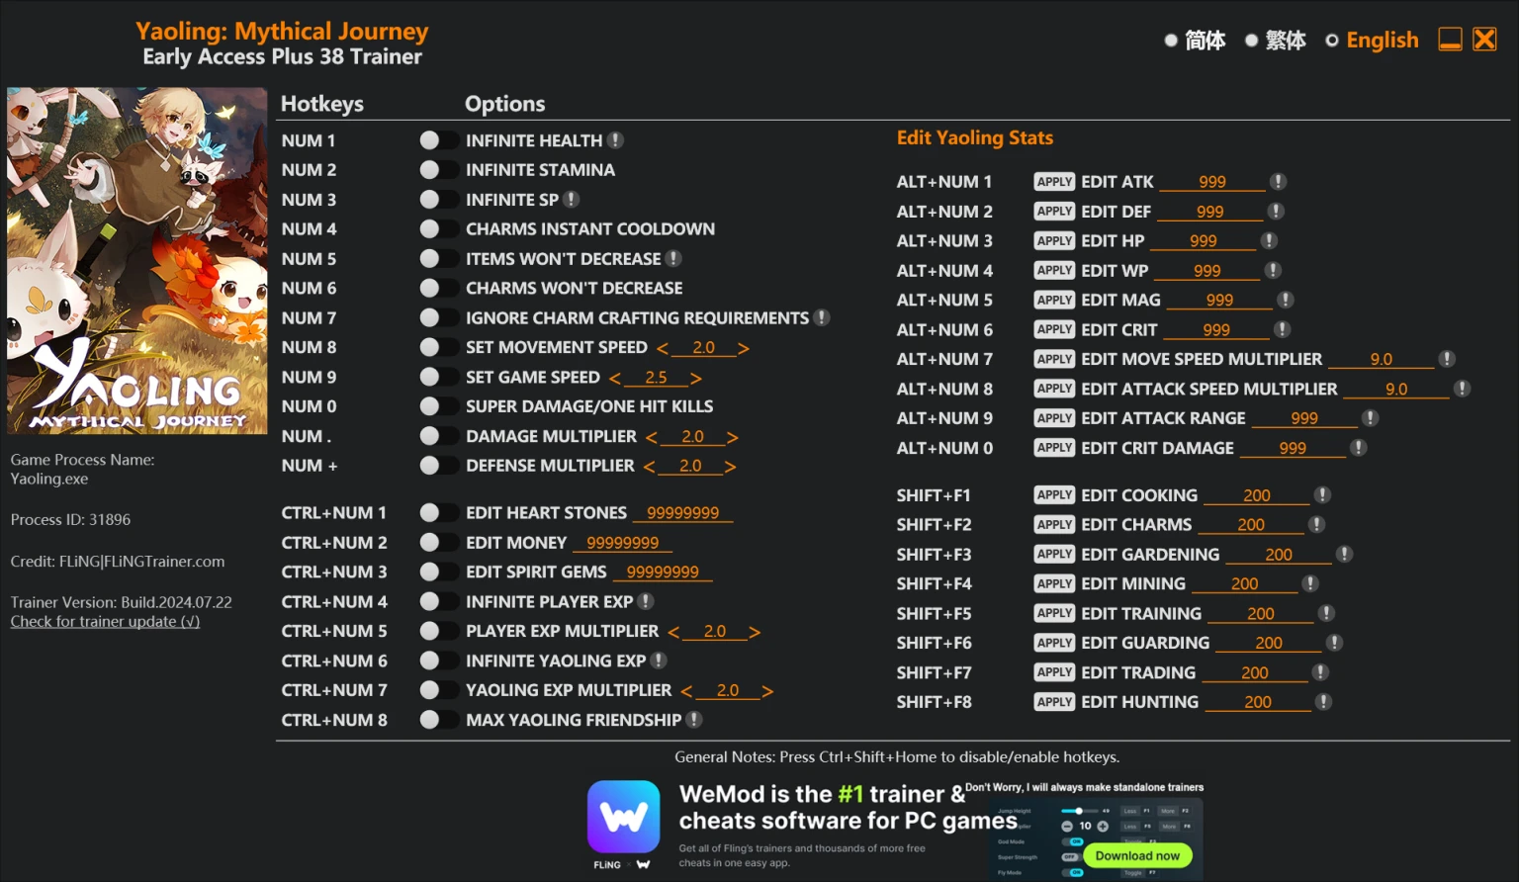The image size is (1519, 882).
Task: Click the WeMod app logo icon
Action: 623,817
